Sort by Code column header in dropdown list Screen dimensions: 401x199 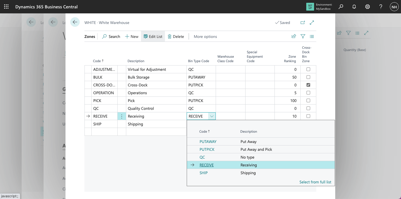tap(205, 132)
